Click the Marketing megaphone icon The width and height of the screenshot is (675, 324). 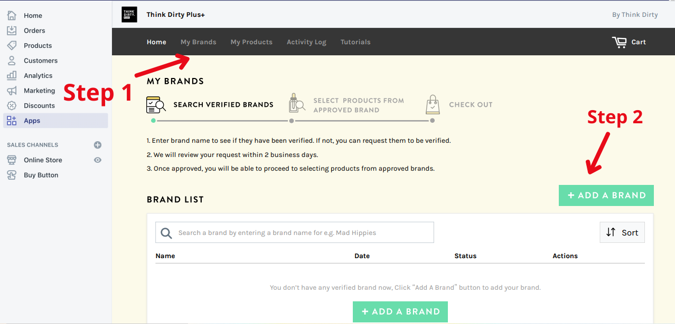[12, 91]
